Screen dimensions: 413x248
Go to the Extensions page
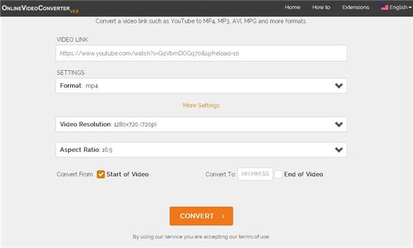pos(356,8)
